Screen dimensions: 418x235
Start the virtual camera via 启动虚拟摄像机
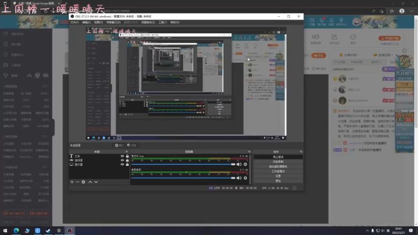click(x=278, y=167)
